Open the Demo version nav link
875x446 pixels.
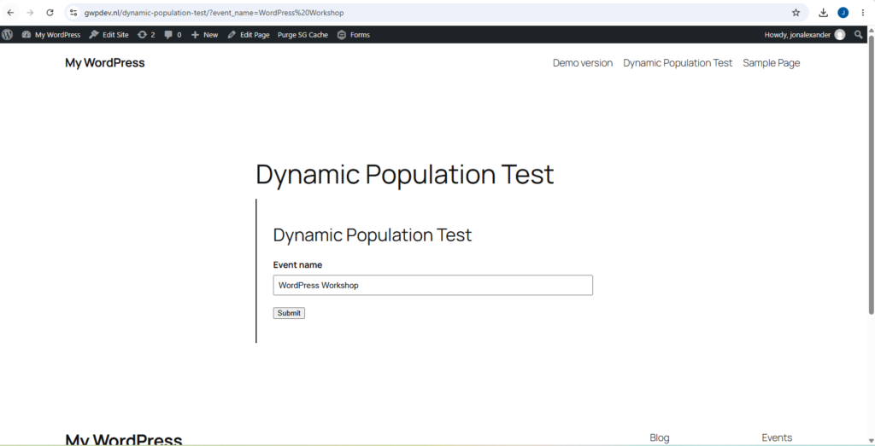(583, 63)
